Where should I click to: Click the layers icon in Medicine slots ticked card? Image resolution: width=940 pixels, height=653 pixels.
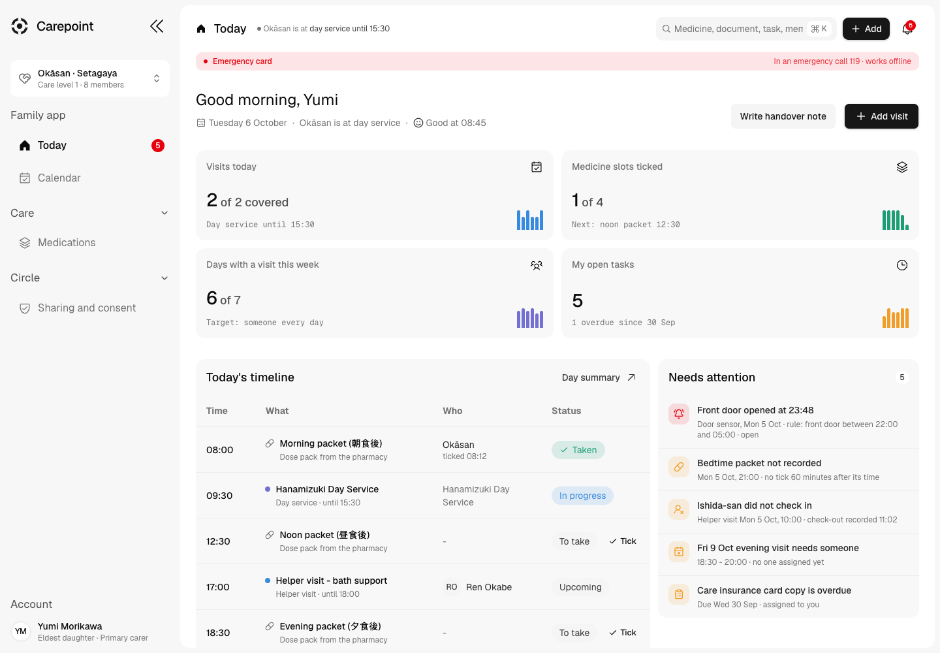(902, 167)
